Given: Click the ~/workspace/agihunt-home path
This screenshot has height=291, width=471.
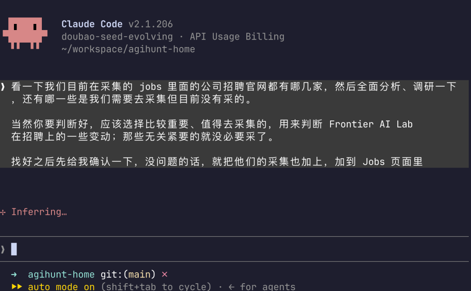Looking at the screenshot, I should click(128, 49).
